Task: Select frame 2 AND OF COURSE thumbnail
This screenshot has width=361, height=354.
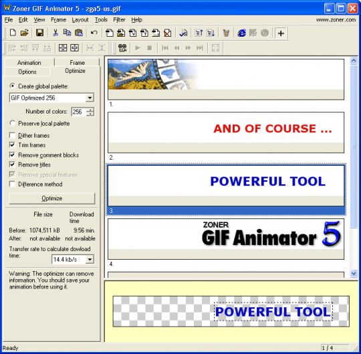Action: click(226, 132)
